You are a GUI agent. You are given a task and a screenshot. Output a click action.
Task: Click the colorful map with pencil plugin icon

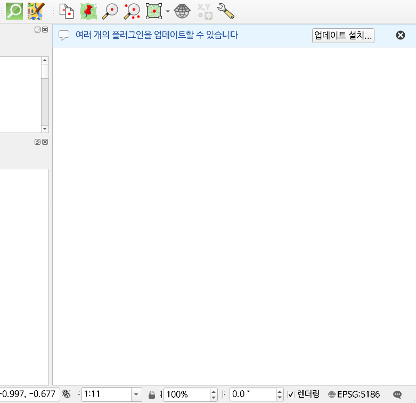[x=36, y=11]
